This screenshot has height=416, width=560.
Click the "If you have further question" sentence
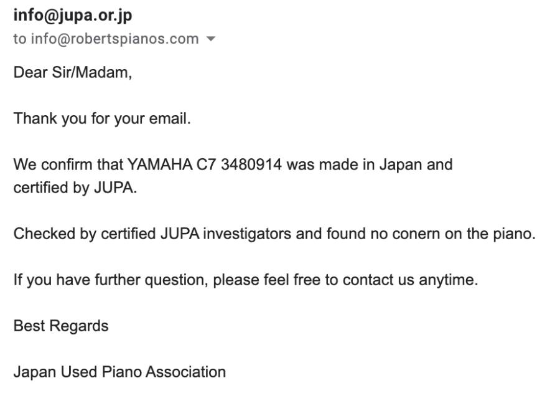[x=111, y=280]
